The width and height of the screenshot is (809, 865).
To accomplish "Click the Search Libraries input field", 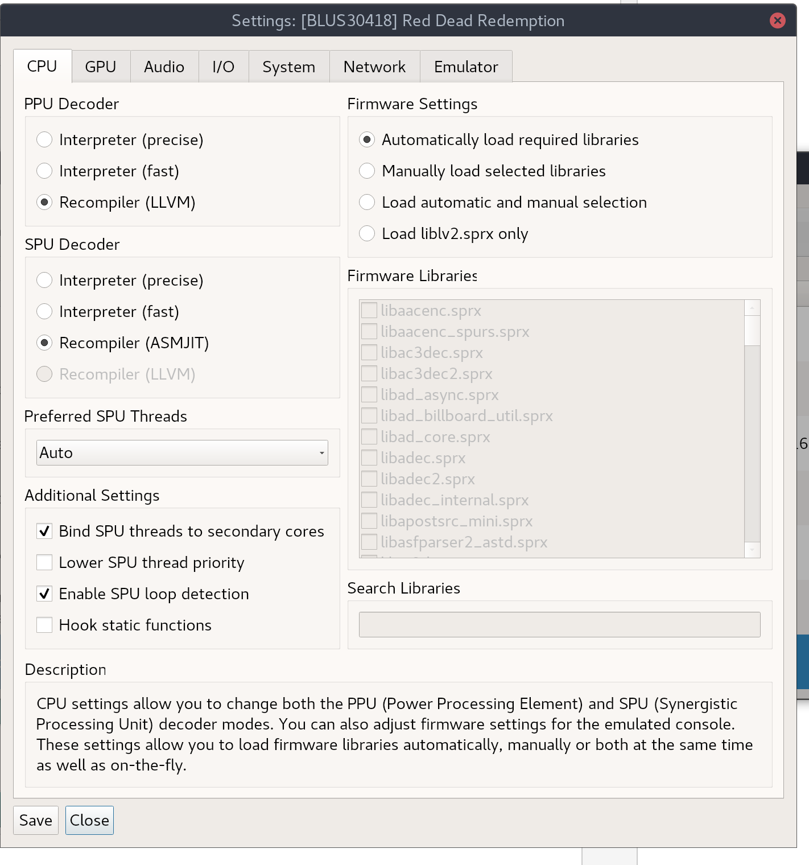I will 560,624.
